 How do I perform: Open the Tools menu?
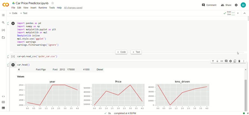coord(52,8)
